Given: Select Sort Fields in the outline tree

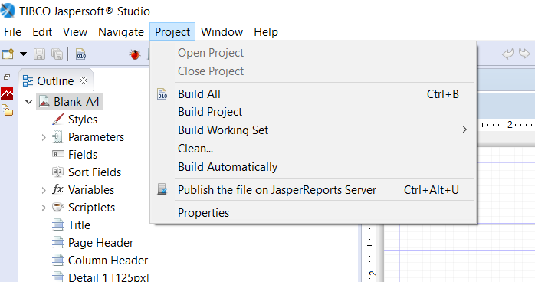Looking at the screenshot, I should click(94, 172).
